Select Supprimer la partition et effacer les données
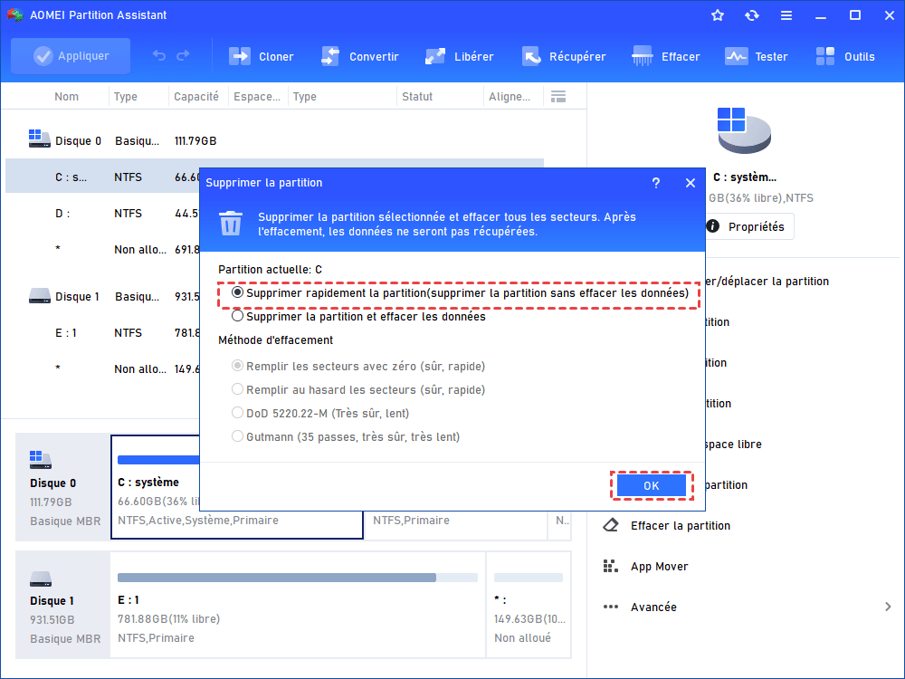Screen dimensions: 905x679 point(358,317)
